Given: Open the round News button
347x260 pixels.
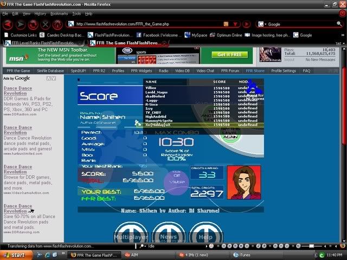Looking at the screenshot, I should point(169,233).
